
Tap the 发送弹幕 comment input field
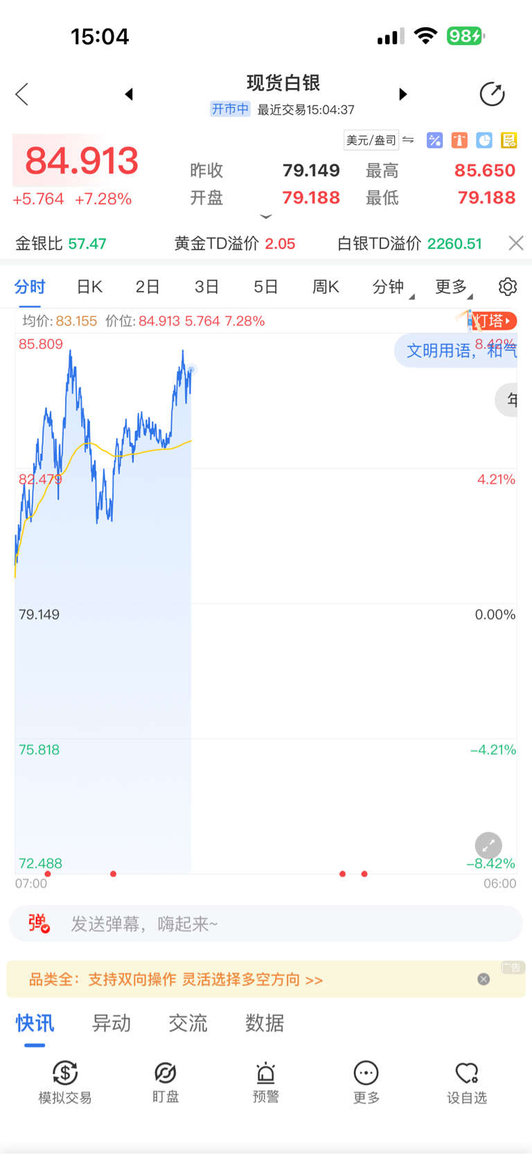(x=277, y=924)
